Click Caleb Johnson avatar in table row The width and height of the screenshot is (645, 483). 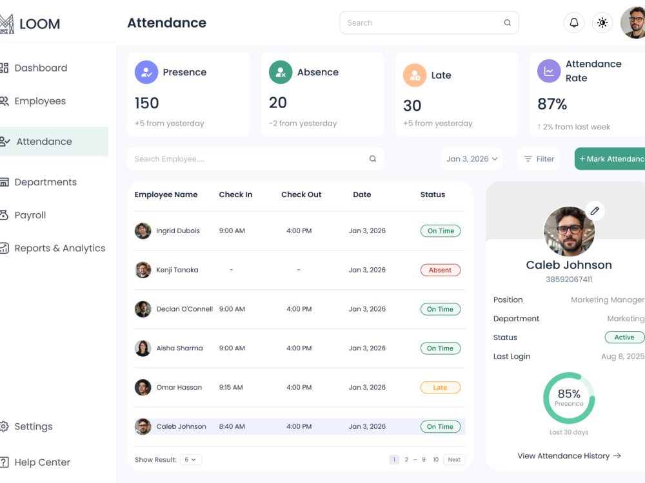pyautogui.click(x=143, y=426)
